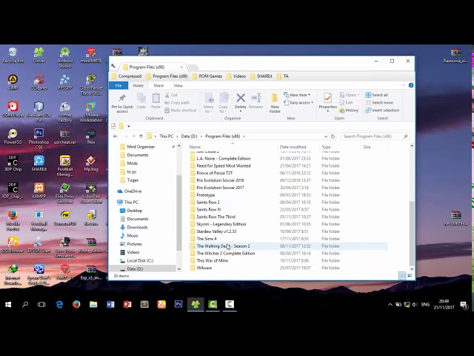Go up one folder level arrow

pos(141,136)
